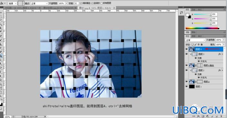This screenshot has width=227, height=118.
Task: Select the 图层 0 副本 layer mask thumbnail
Action: (200, 65)
